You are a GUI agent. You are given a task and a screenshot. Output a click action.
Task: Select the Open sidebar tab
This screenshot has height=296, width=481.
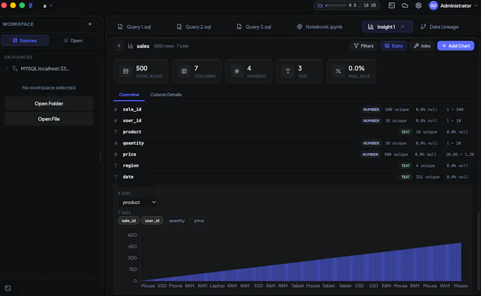pyautogui.click(x=73, y=40)
